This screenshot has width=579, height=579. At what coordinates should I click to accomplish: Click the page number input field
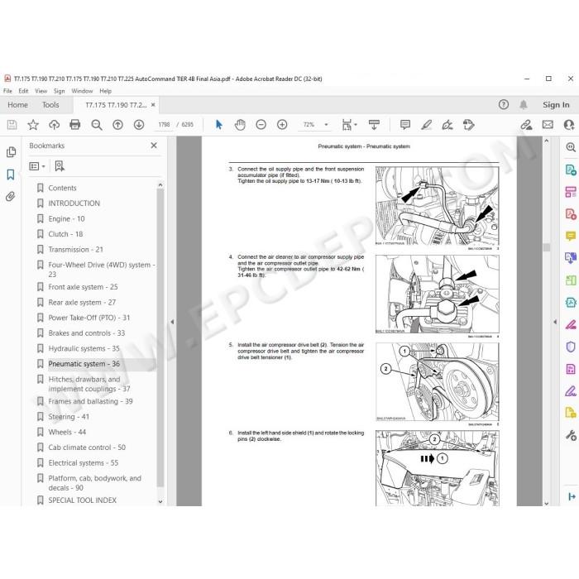click(x=164, y=125)
